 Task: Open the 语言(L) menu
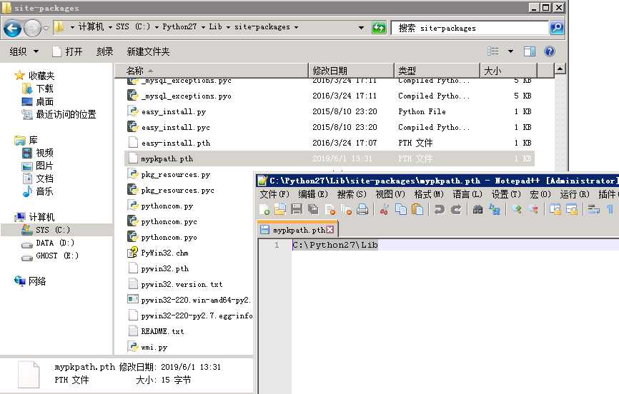(467, 194)
